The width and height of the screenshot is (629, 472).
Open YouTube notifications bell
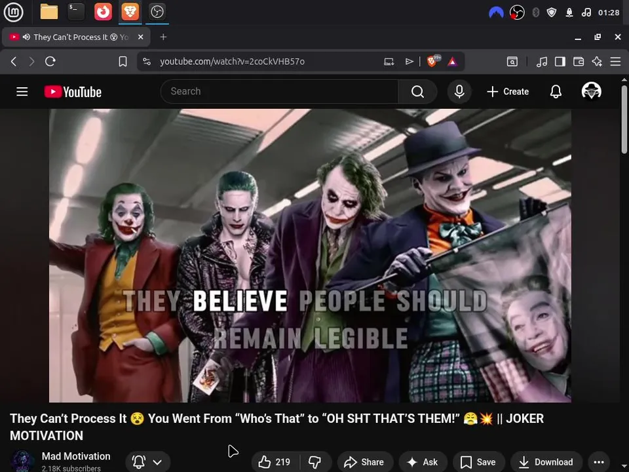tap(556, 92)
